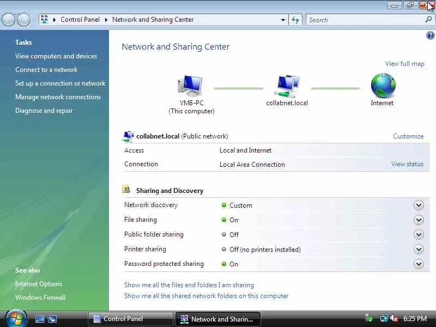
Task: Switch to Control Panel taskbar button
Action: [130, 319]
